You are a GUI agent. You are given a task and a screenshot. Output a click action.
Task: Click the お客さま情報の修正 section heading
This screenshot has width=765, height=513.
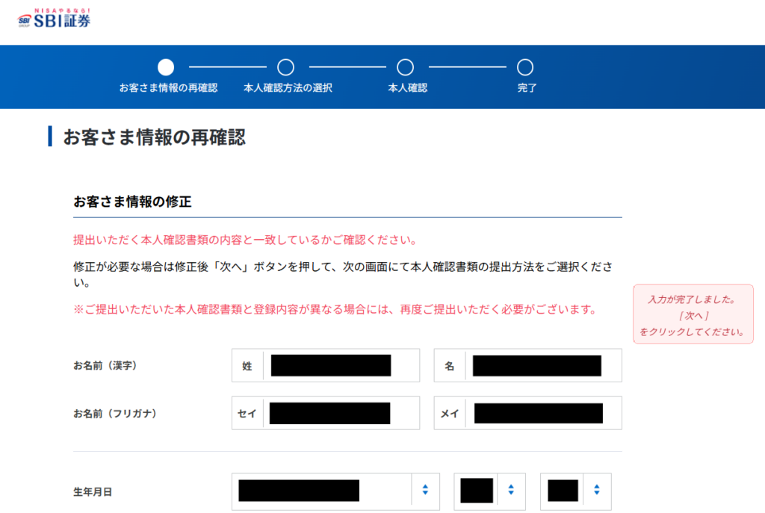click(133, 202)
